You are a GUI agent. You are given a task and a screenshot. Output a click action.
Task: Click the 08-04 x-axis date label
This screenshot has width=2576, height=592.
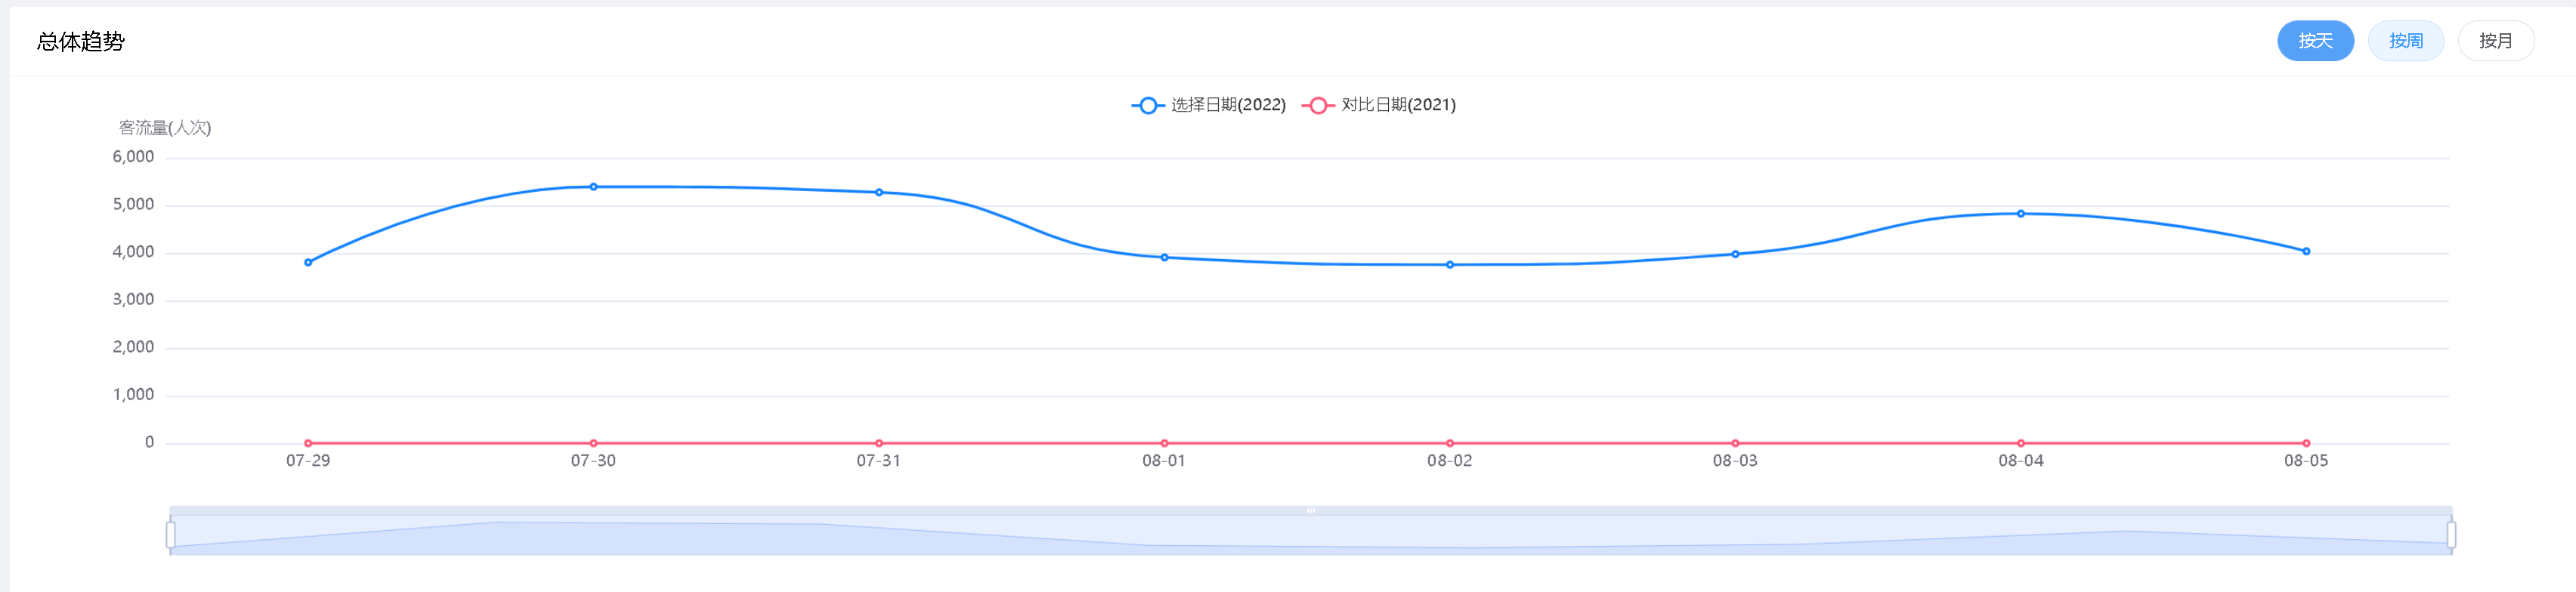click(x=2020, y=461)
